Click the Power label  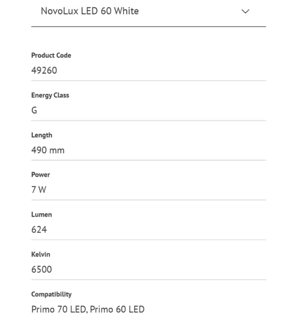(40, 175)
